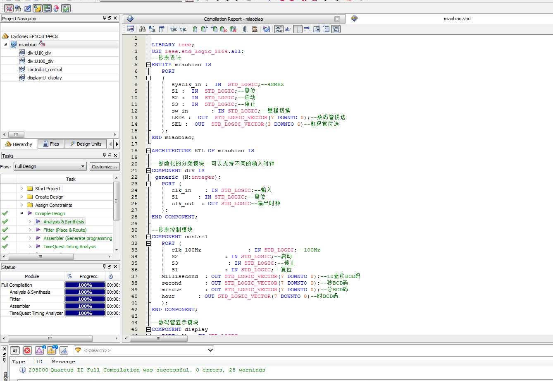Click the Find binoculars icon in editor toolbar
553x381 pixels.
[142, 29]
